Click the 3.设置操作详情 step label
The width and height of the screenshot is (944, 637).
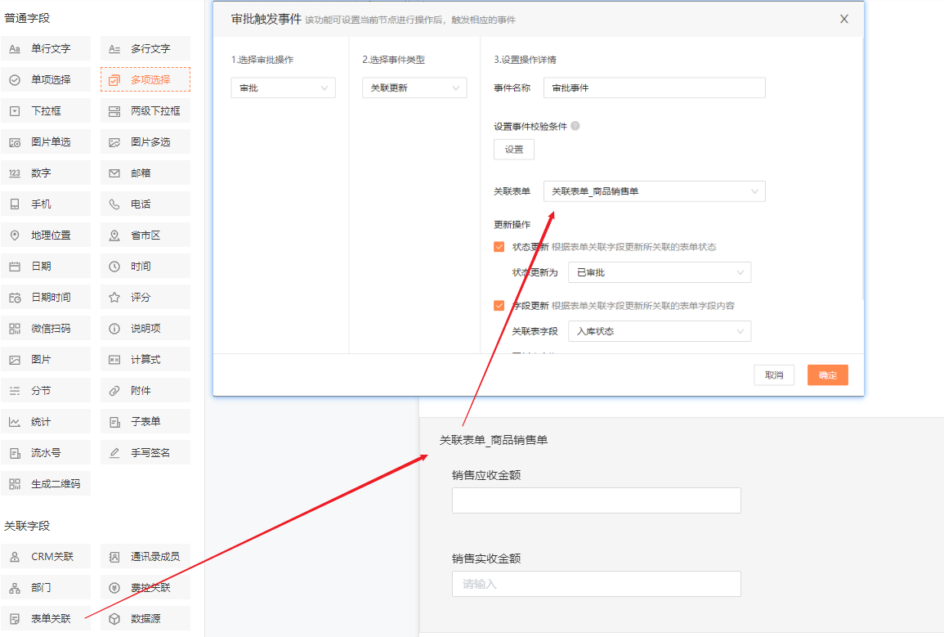(x=525, y=60)
